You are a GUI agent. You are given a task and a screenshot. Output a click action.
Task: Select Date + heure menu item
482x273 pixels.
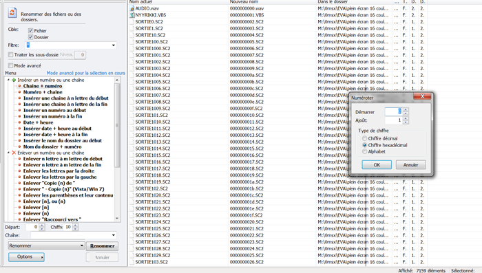tap(38, 122)
